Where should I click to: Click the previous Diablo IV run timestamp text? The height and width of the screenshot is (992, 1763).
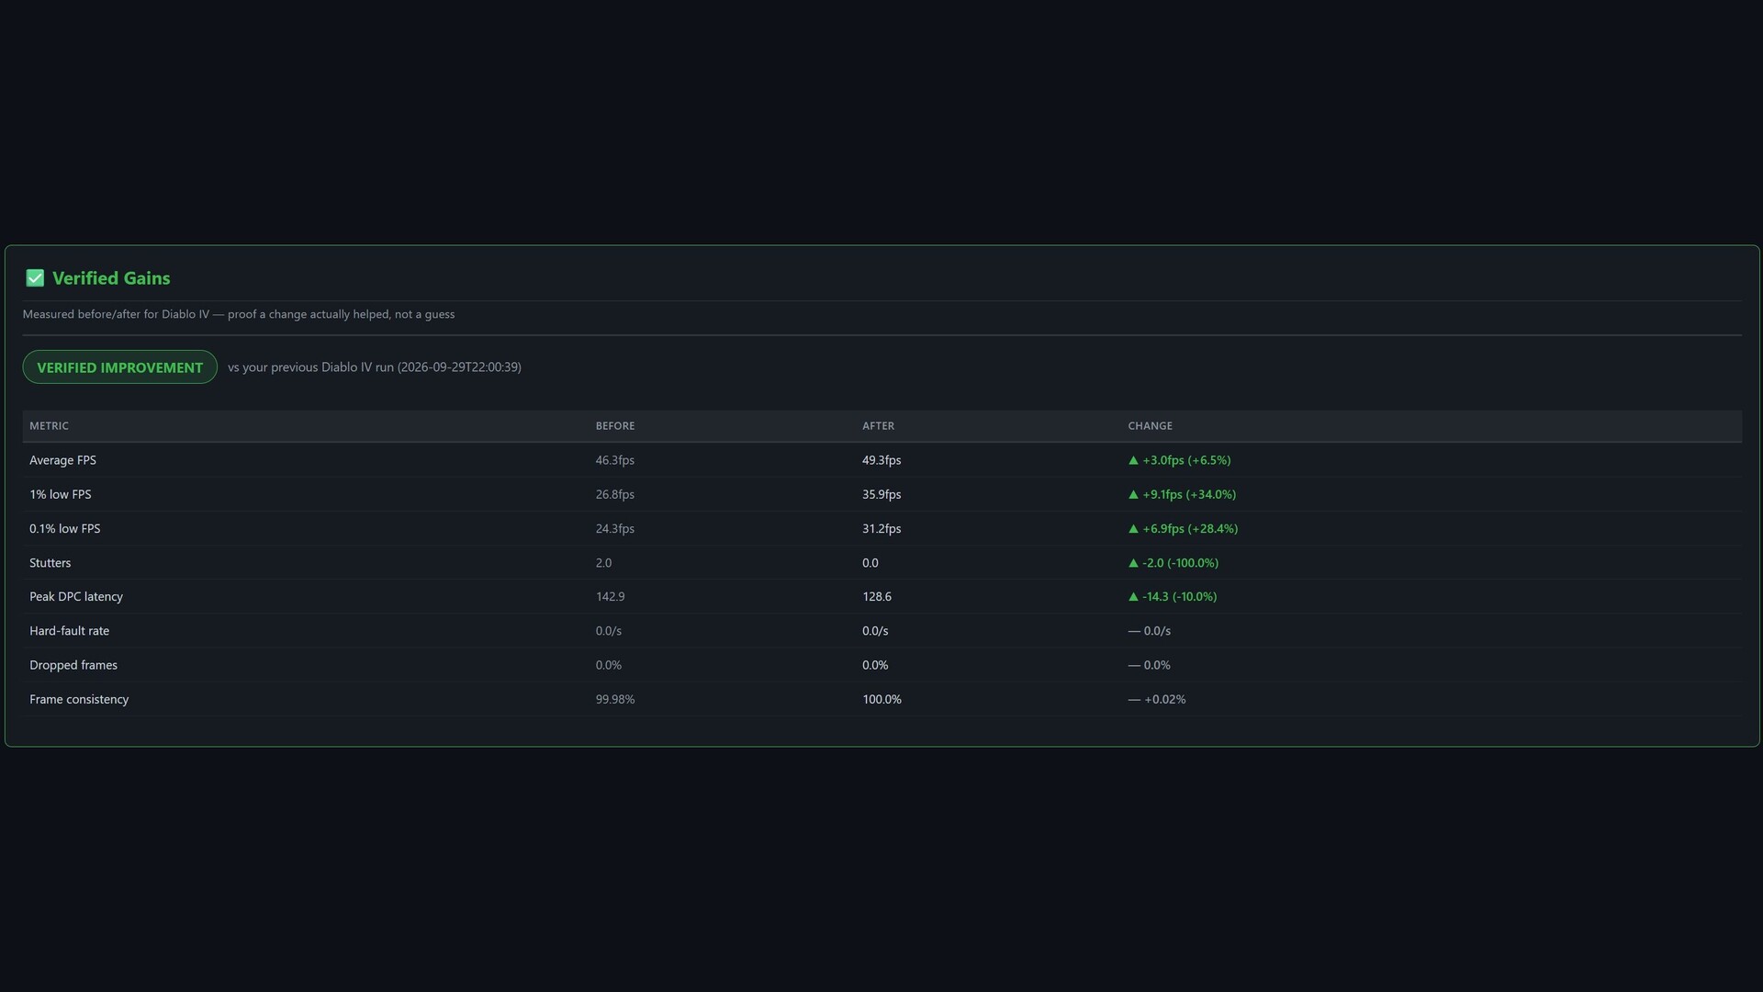(375, 367)
